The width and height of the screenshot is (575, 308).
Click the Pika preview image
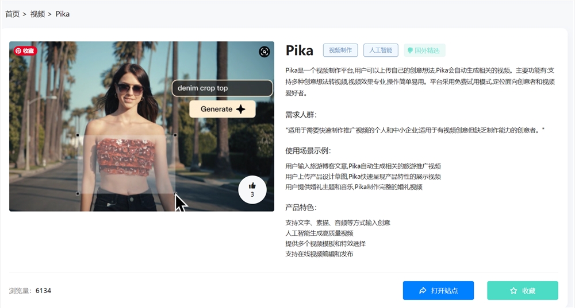click(141, 126)
